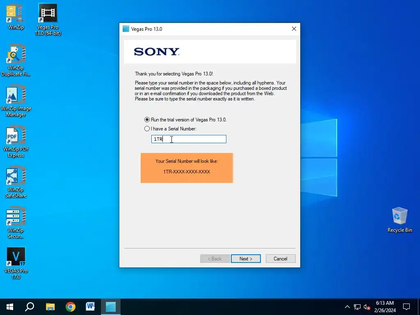Image resolution: width=420 pixels, height=315 pixels.
Task: Open the taskbar clock and date
Action: 385,307
